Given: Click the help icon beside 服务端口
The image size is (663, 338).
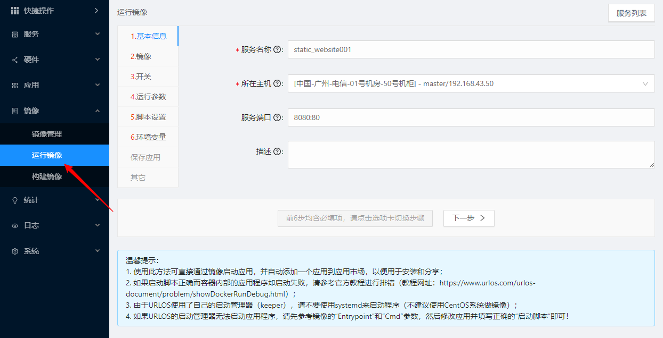Looking at the screenshot, I should [277, 117].
